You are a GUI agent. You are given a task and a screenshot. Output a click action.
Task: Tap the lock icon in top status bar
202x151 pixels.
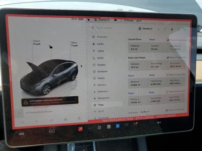pyautogui.click(x=88, y=20)
